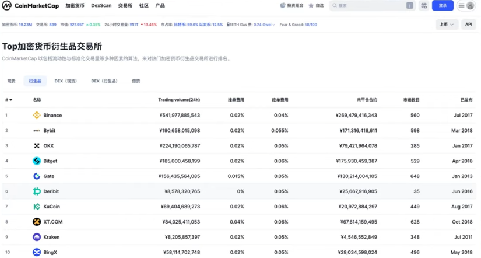Click the OKX logo icon
481x258 pixels.
click(x=37, y=145)
